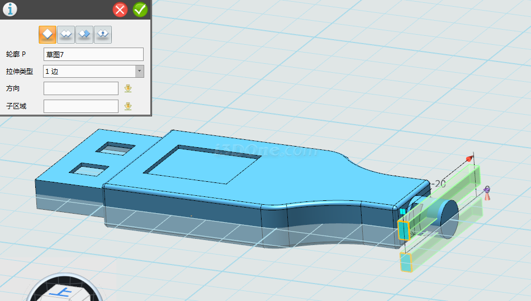Click the picker arrow beside 方向 field

[x=128, y=88]
